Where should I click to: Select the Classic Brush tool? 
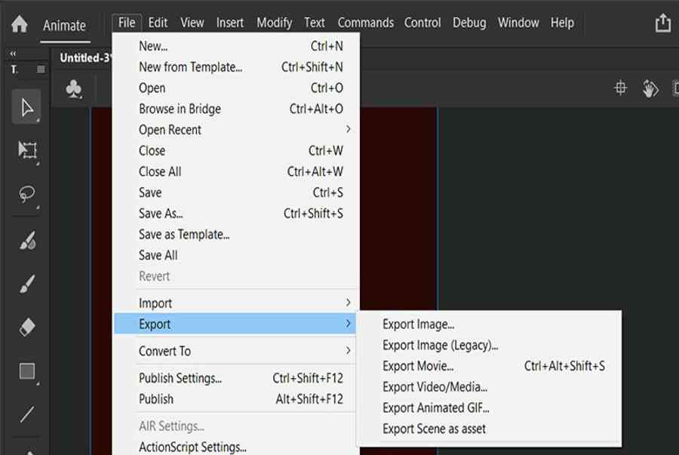(x=27, y=284)
